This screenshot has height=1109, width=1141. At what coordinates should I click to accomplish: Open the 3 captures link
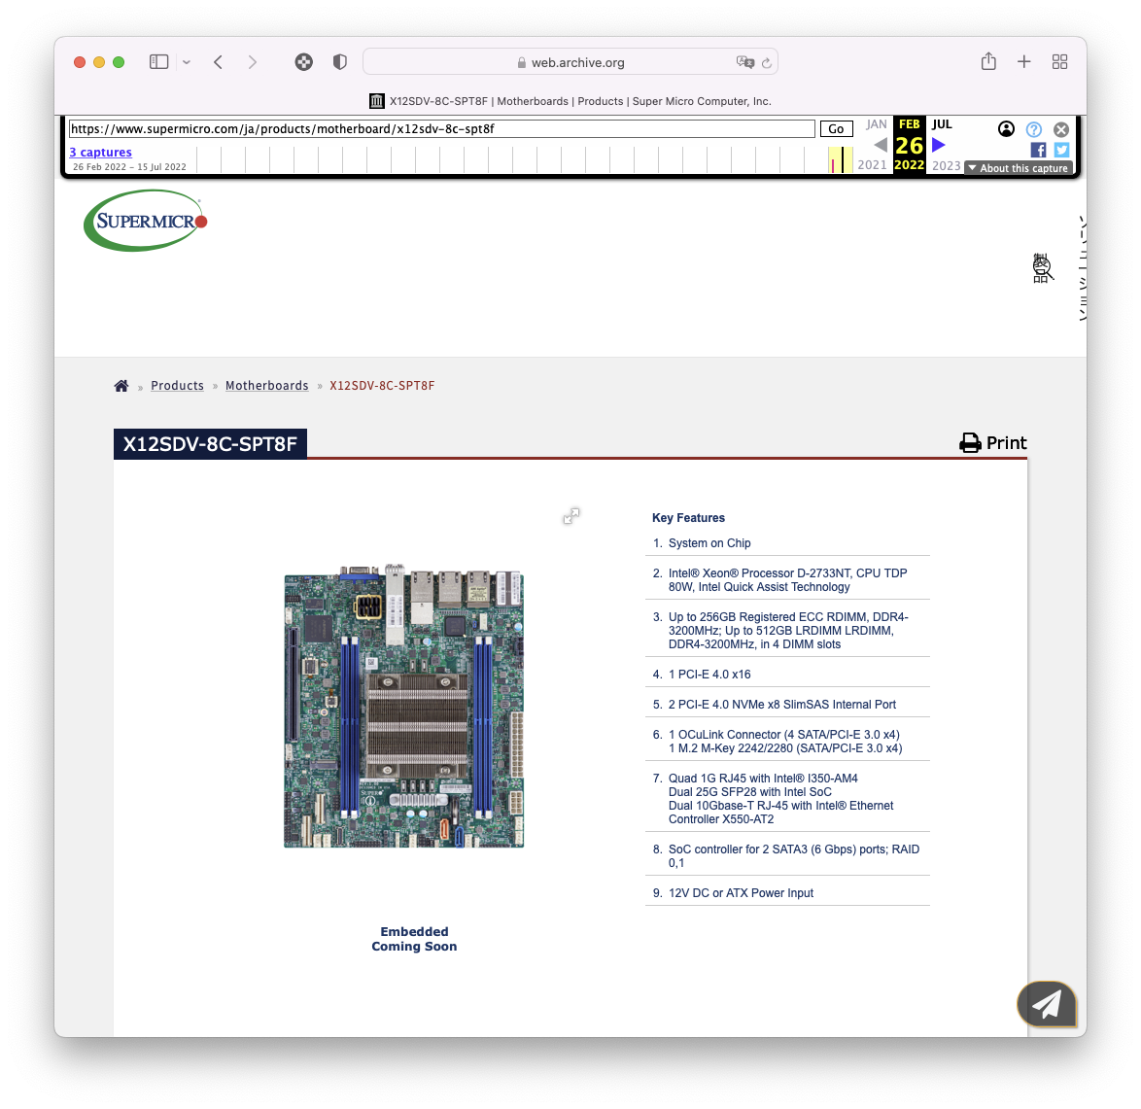(100, 152)
